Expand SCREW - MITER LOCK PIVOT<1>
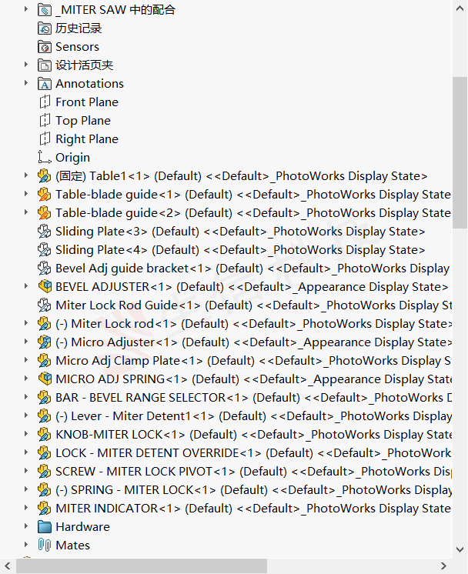Screen dimensions: 468x574 25,470
